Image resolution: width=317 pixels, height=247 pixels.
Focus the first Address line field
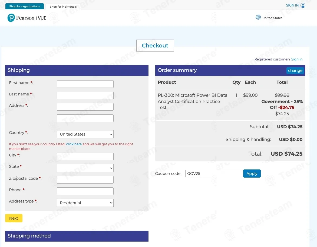[x=85, y=107]
